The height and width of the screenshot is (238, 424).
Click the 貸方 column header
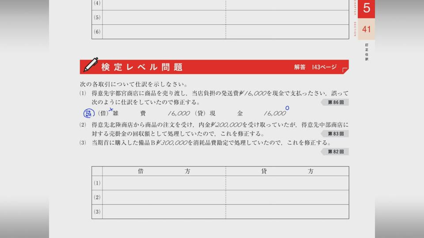[x=287, y=171]
